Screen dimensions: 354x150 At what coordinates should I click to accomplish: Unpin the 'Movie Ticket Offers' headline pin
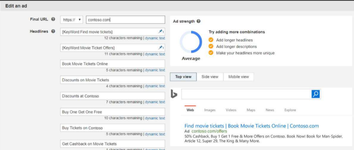coord(161,48)
